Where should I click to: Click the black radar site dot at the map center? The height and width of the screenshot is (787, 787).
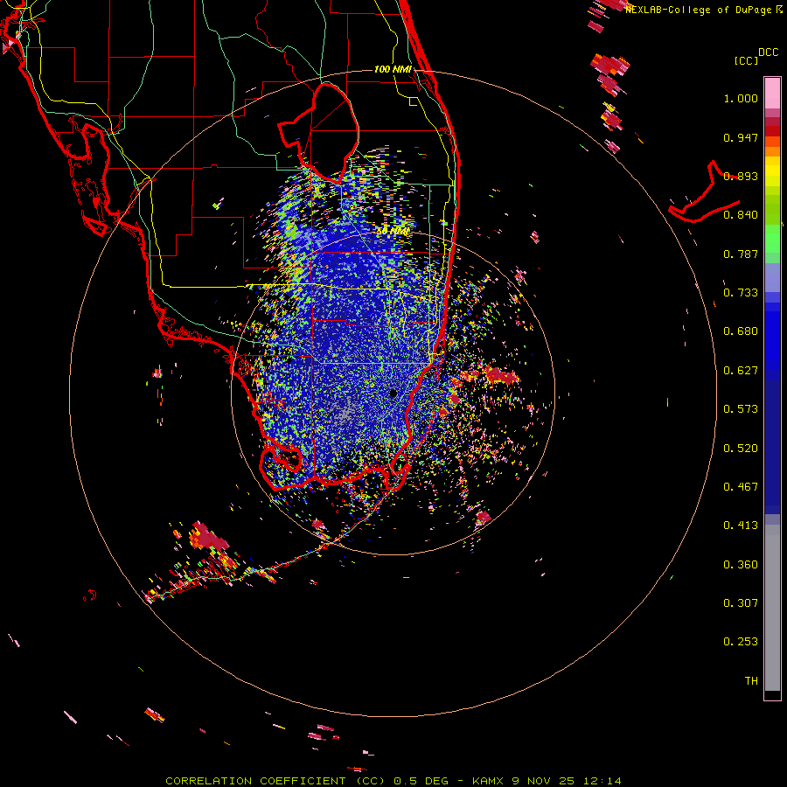click(x=393, y=393)
